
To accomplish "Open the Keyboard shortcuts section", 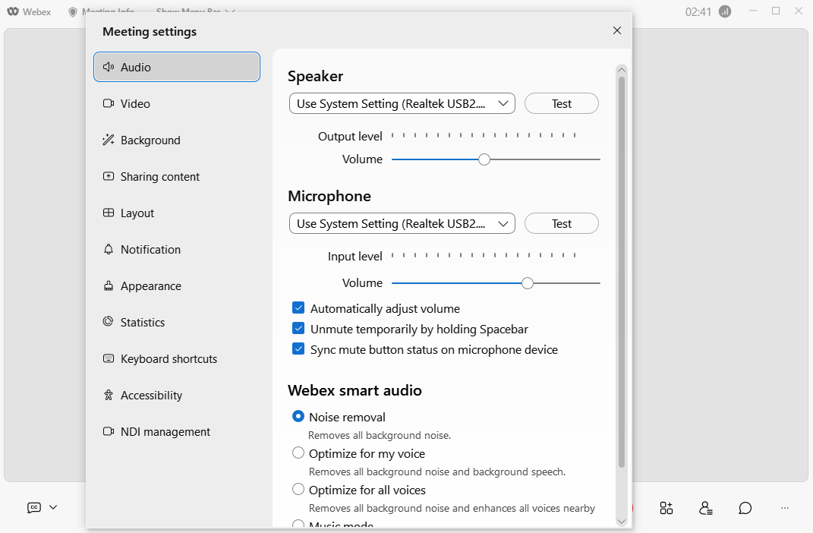I will pos(169,359).
